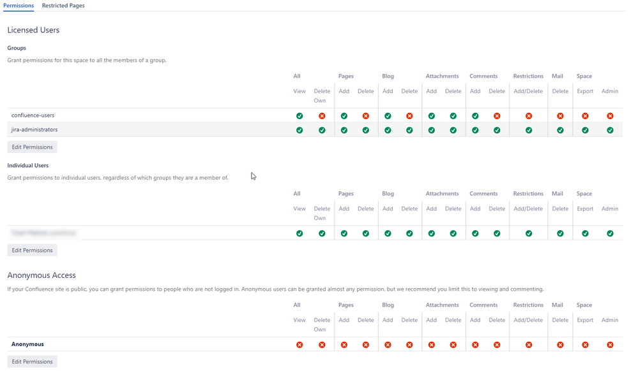Viewport: 638px width, 371px height.
Task: Click confluence-users Mail Delete red cross
Action: (560, 116)
